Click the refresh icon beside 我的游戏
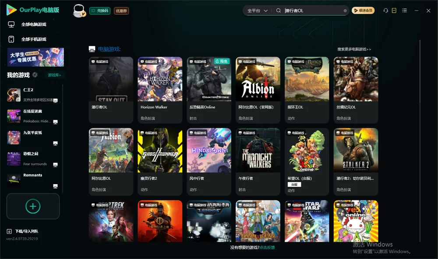Screen dimensions: 438x259 (35, 75)
